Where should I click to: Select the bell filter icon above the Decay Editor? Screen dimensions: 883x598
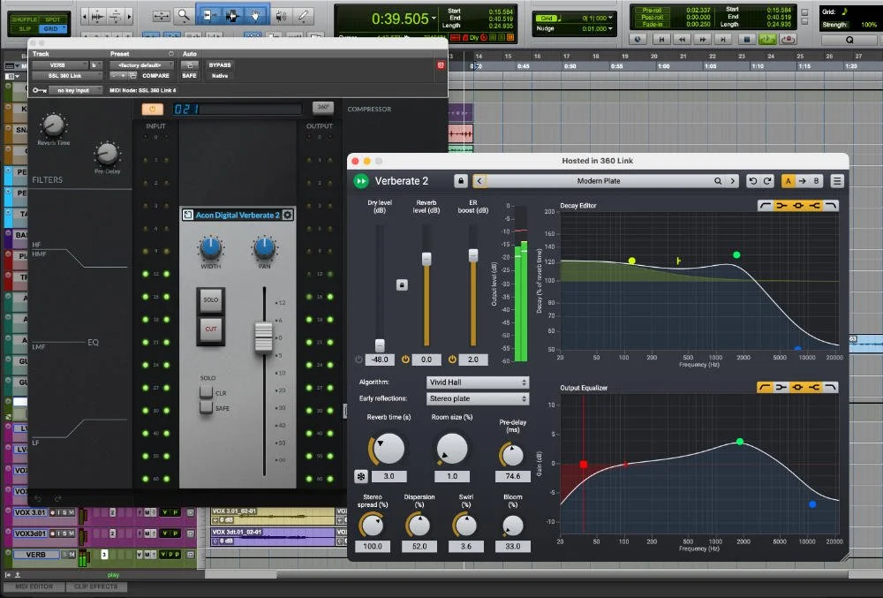click(x=797, y=205)
